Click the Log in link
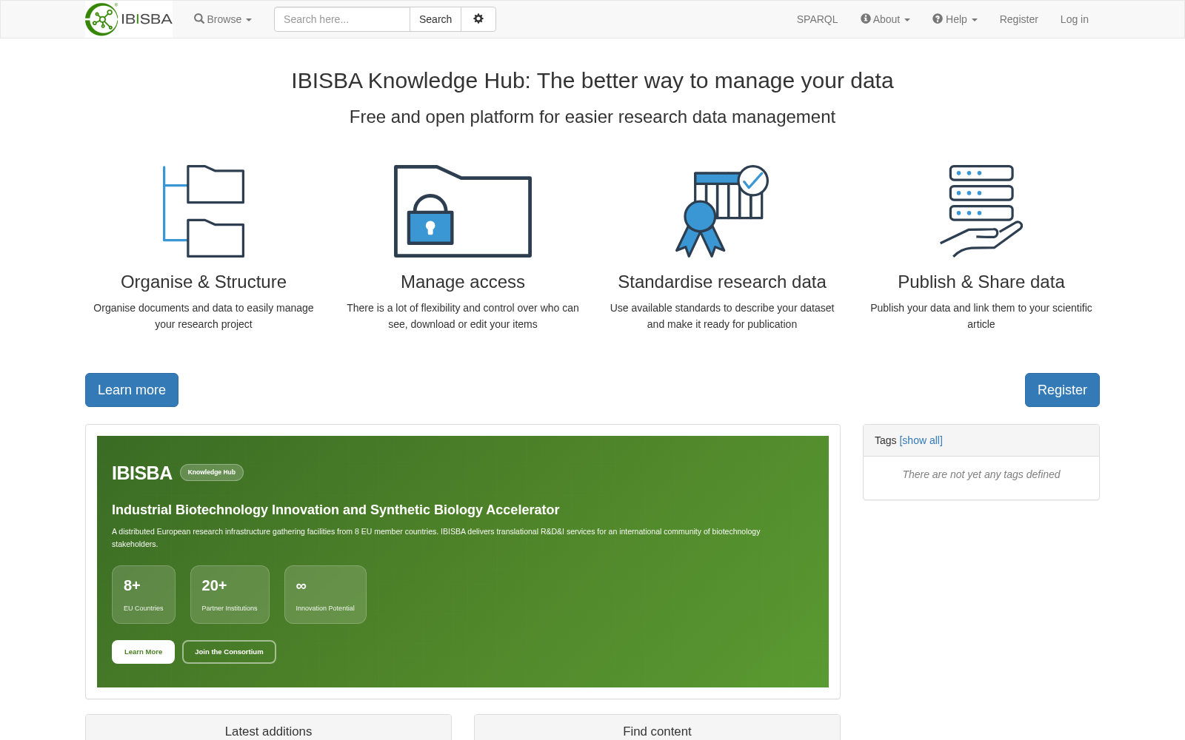Viewport: 1185px width, 740px height. (x=1074, y=19)
